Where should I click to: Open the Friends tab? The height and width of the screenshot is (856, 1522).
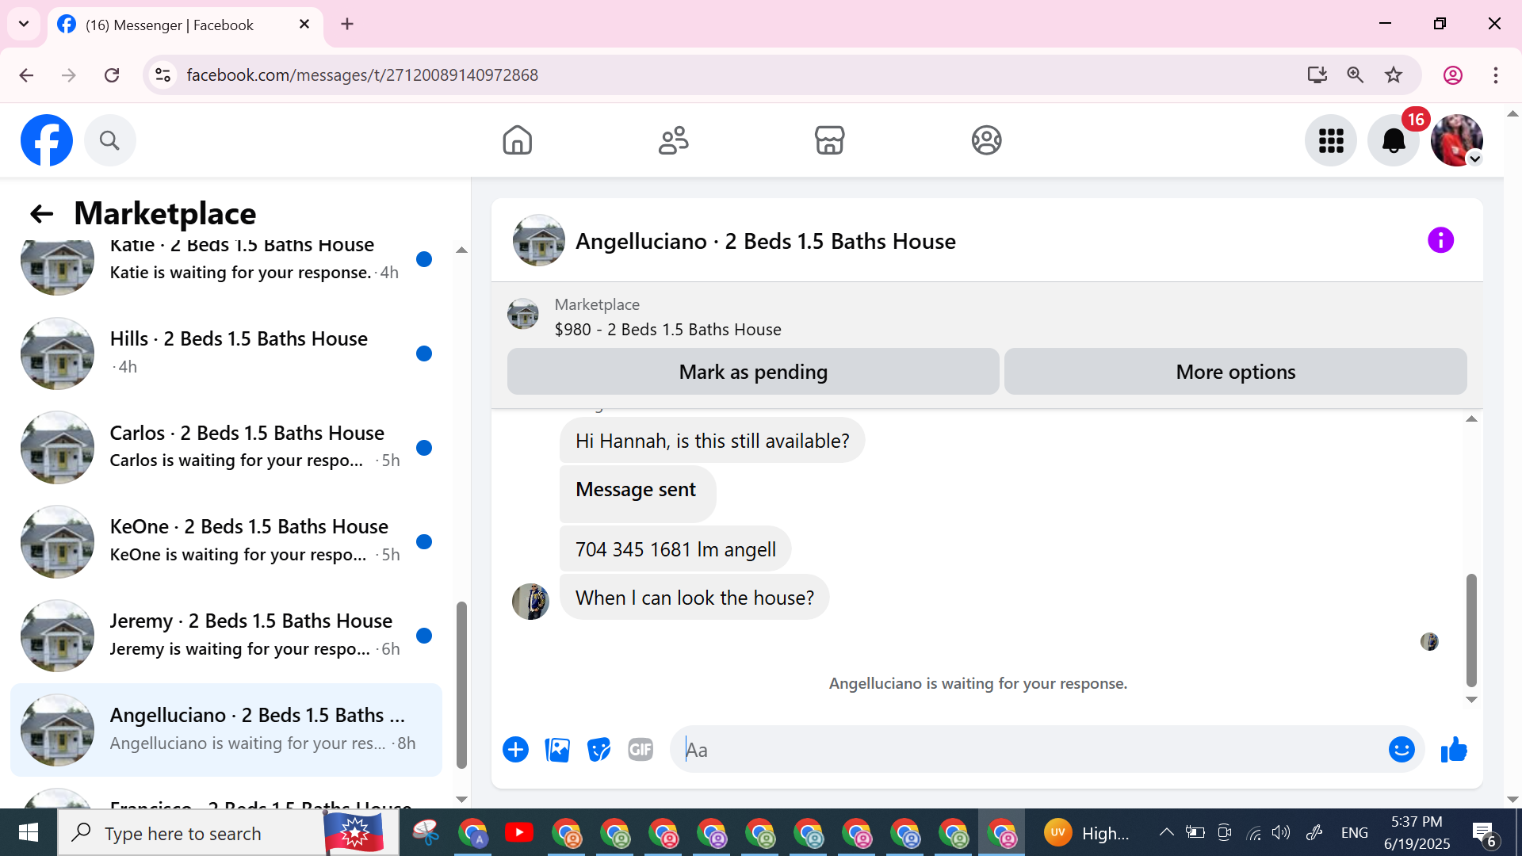click(674, 140)
